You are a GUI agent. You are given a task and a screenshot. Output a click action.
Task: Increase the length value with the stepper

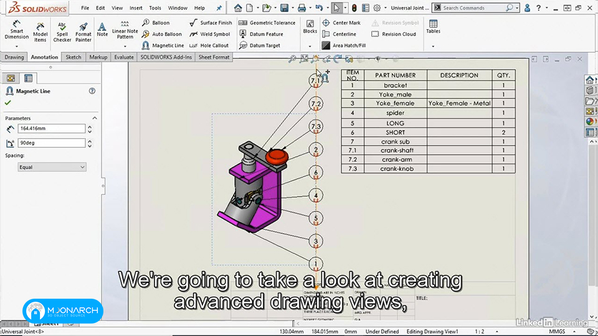click(90, 127)
